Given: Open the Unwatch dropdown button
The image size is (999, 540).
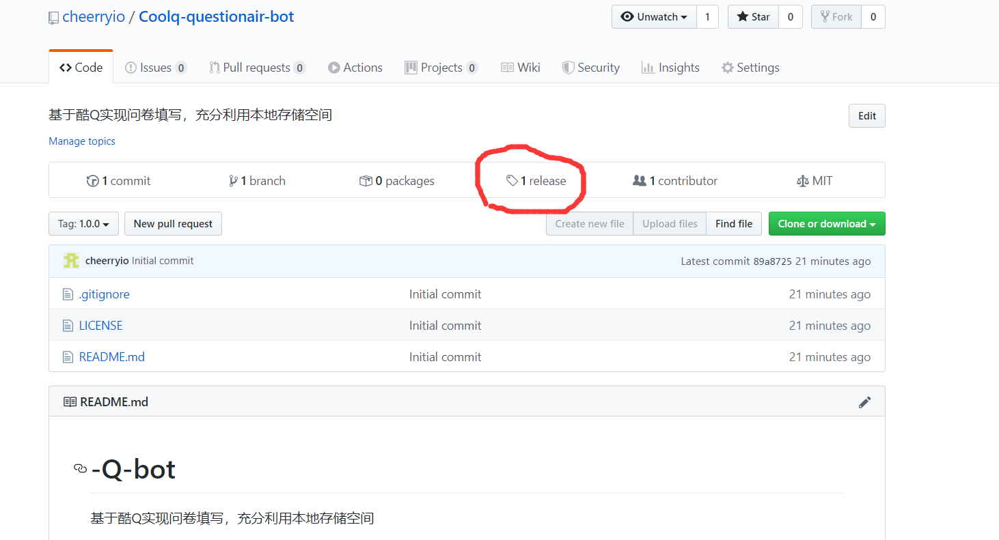Looking at the screenshot, I should coord(654,17).
